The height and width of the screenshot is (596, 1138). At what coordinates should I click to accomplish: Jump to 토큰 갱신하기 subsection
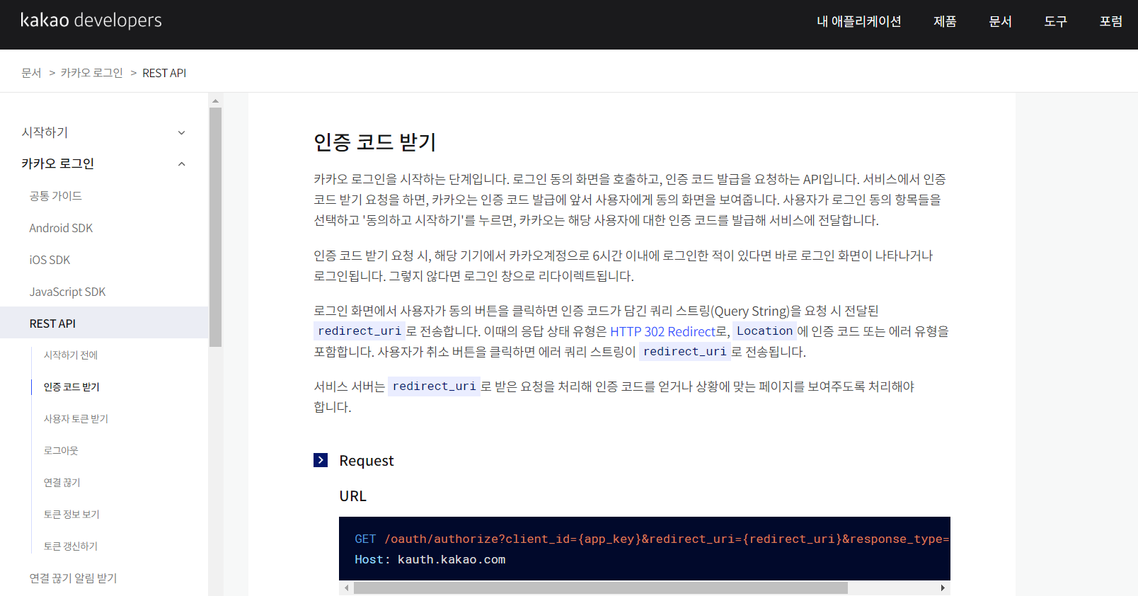[x=71, y=546]
